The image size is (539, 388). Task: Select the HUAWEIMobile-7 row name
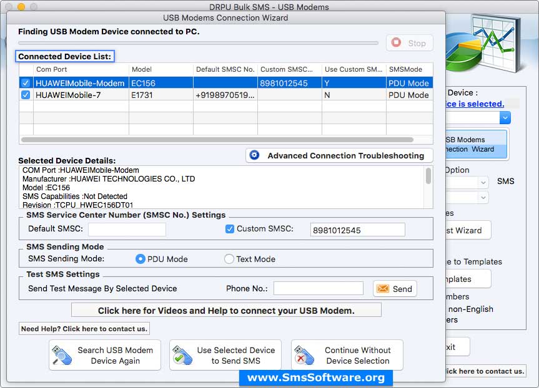(x=68, y=95)
